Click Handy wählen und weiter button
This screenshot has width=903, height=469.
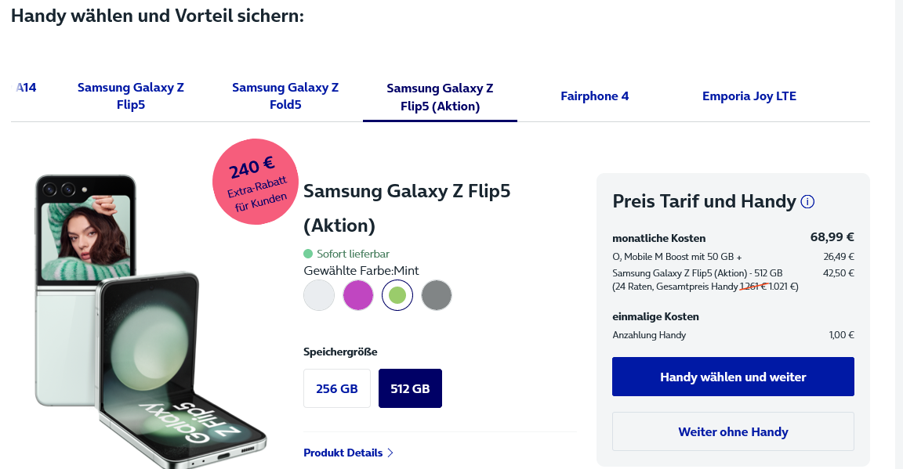pos(733,377)
